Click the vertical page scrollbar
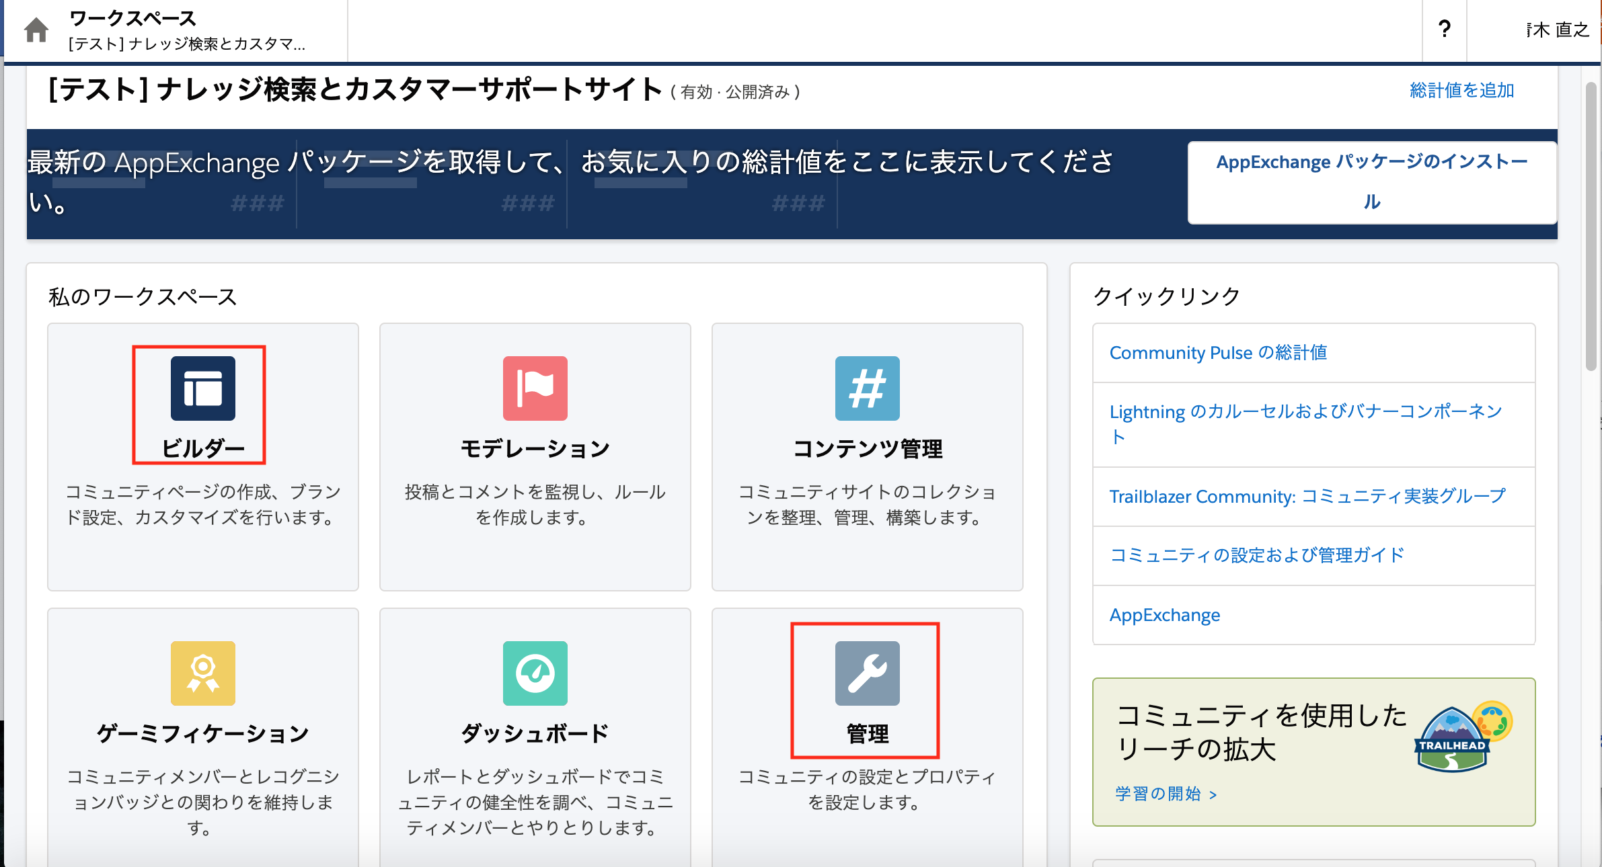This screenshot has width=1602, height=867. 1591,226
